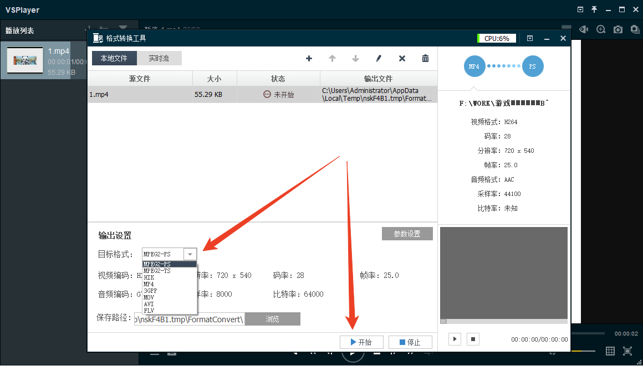Remove the selected file with the X icon
Image resolution: width=643 pixels, height=366 pixels.
tap(402, 59)
